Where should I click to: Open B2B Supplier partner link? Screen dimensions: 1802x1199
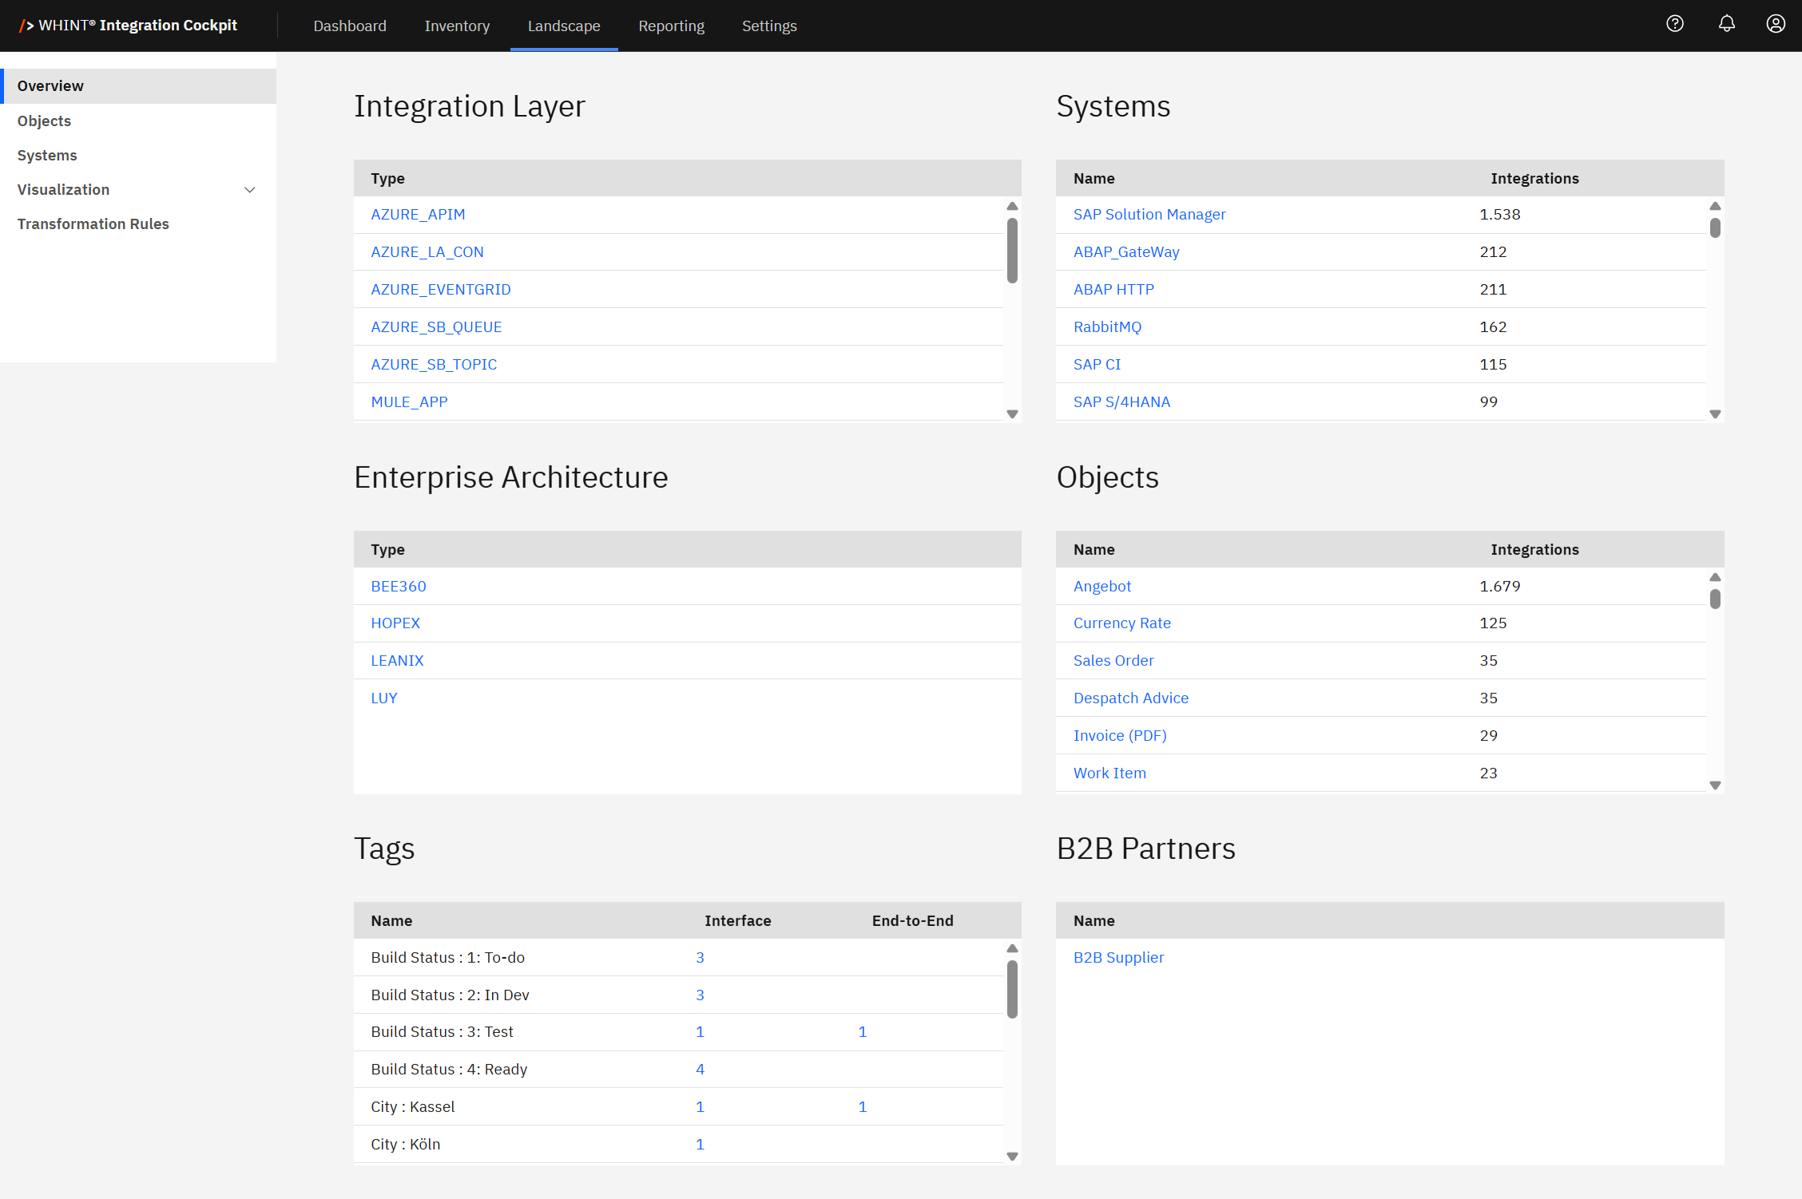coord(1118,957)
